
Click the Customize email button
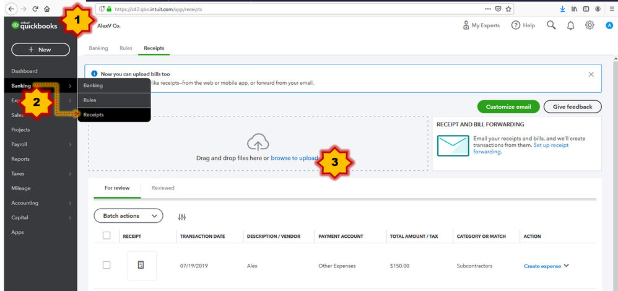tap(508, 106)
